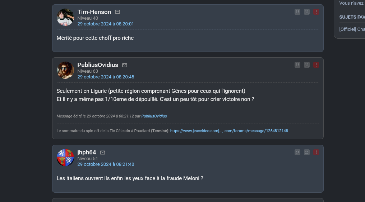Report Tim-Henson's message with the red alert icon

pos(316,12)
